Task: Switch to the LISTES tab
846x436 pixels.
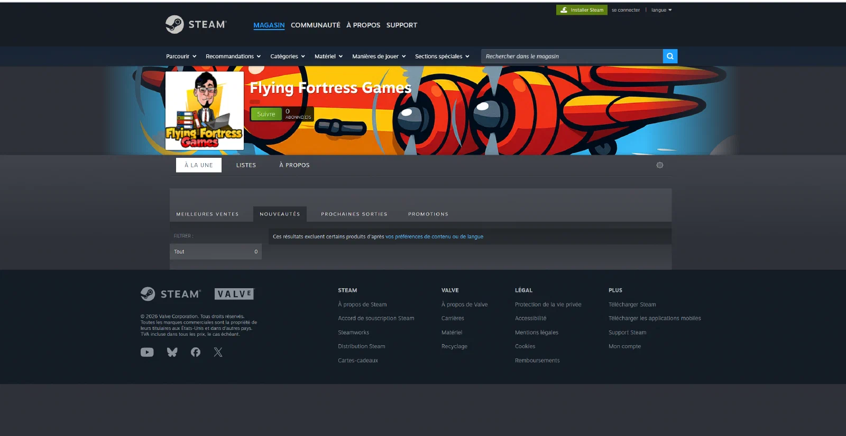Action: [x=246, y=165]
